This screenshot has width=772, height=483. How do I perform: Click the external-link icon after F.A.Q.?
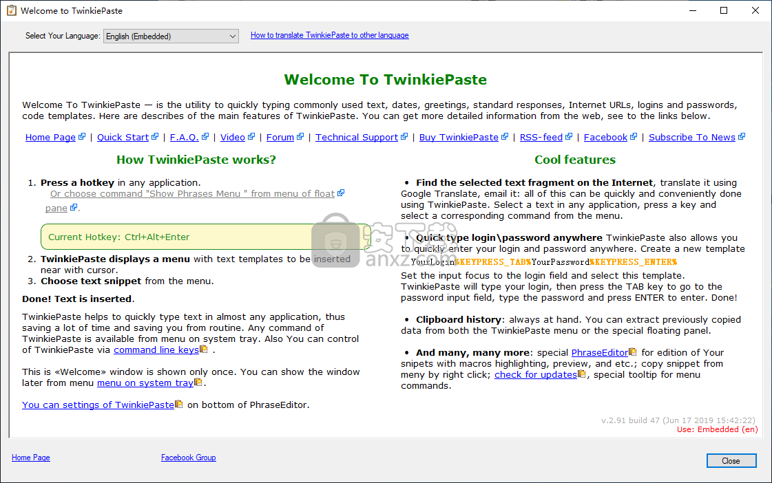(x=205, y=136)
